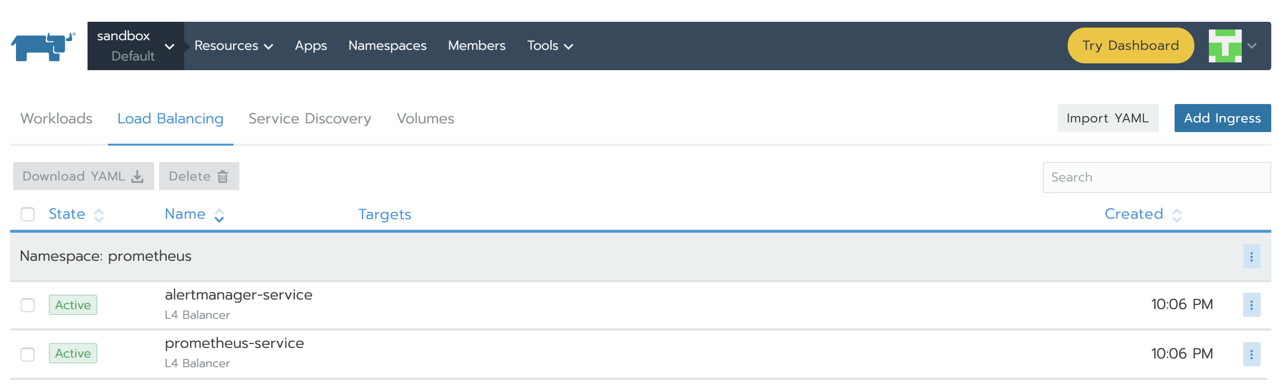Image resolution: width=1279 pixels, height=388 pixels.
Task: Open the user avatar menu
Action: 1232,45
